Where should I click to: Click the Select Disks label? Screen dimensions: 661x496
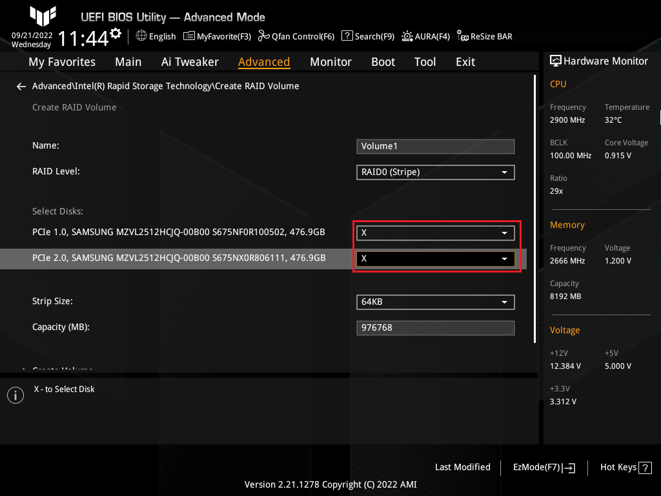click(57, 211)
